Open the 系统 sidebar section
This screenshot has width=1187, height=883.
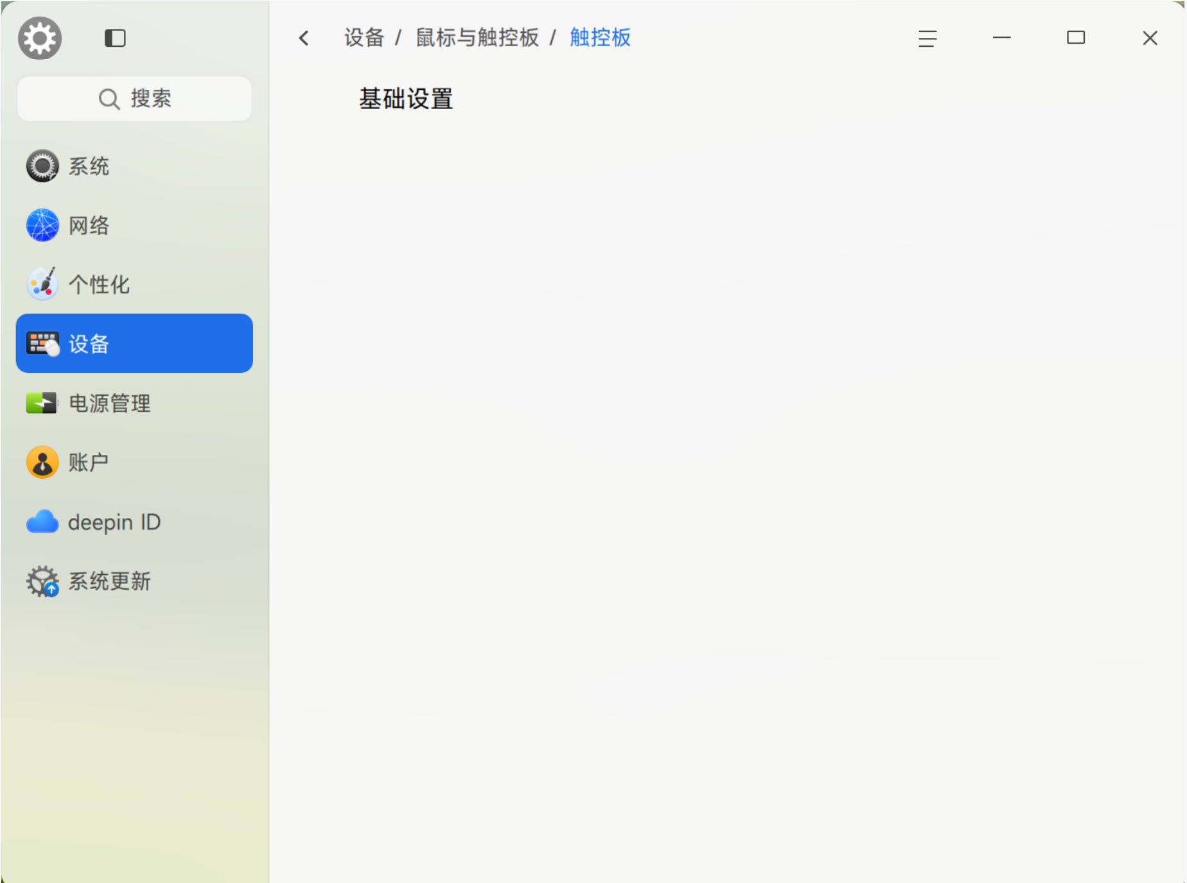coord(134,166)
